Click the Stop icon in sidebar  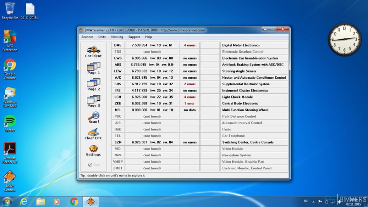tap(93, 165)
